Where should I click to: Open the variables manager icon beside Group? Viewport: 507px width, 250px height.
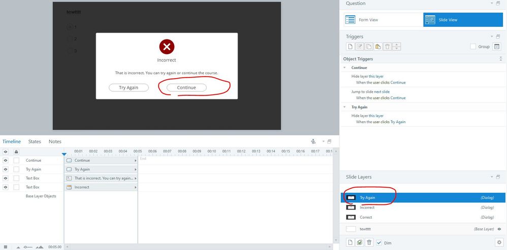click(497, 47)
